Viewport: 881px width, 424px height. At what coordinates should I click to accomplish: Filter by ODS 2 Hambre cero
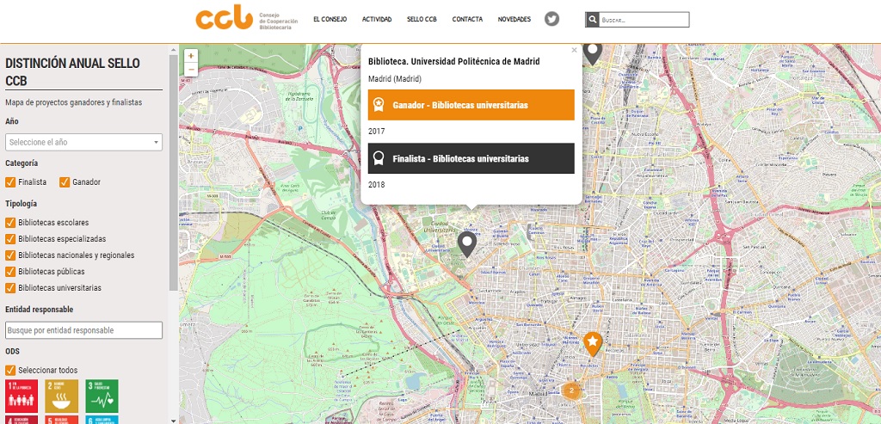[62, 396]
